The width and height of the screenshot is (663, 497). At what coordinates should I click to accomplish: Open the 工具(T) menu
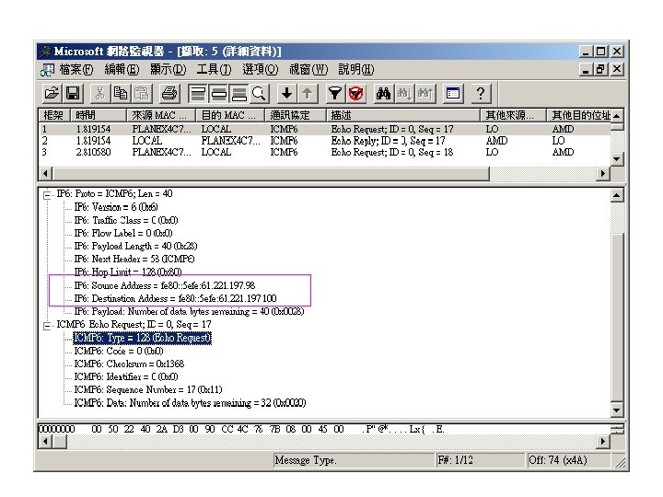coord(214,69)
